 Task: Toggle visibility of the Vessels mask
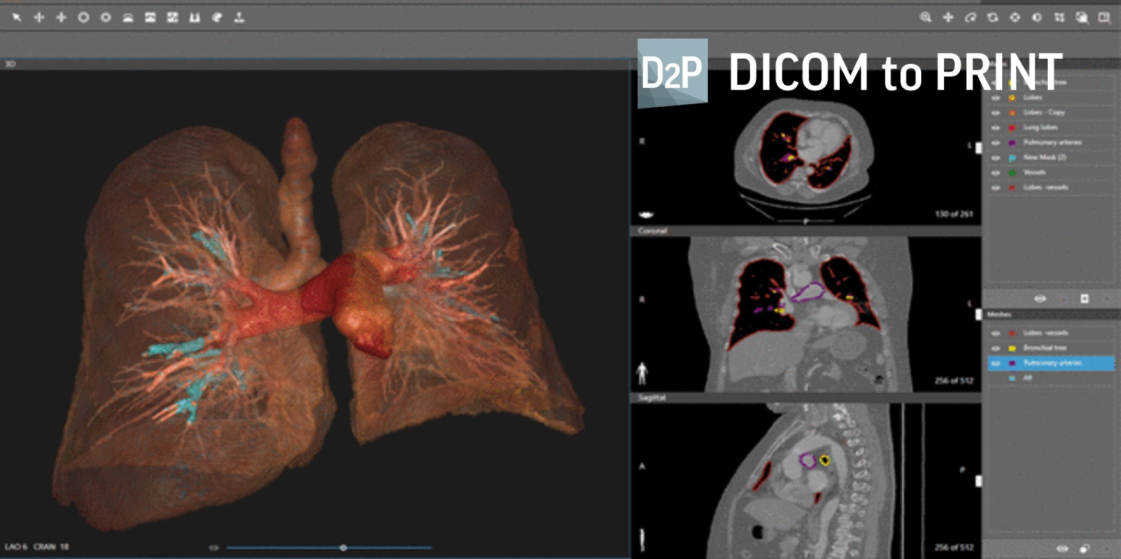pyautogui.click(x=996, y=172)
